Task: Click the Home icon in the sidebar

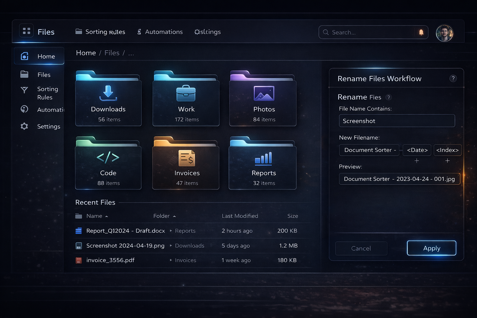Action: click(24, 56)
